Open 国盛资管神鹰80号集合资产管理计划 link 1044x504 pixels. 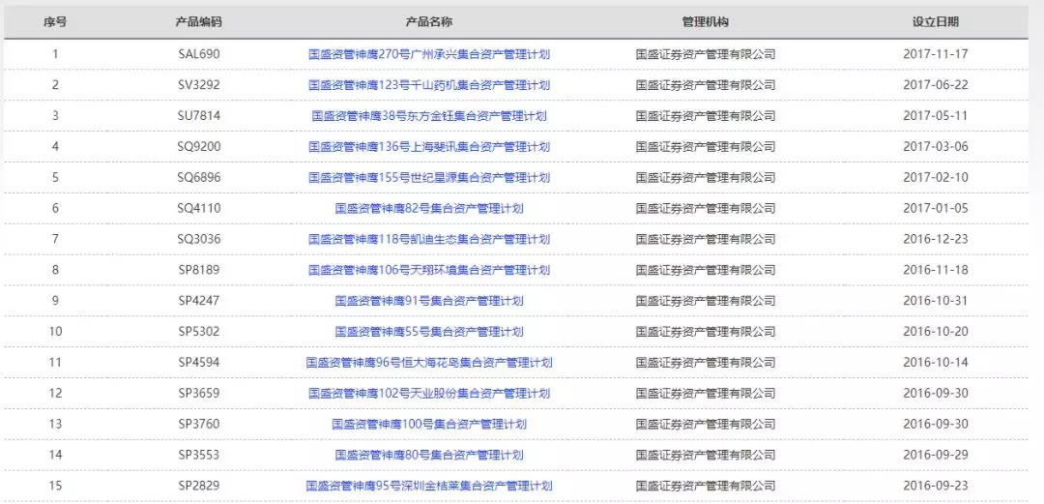[x=429, y=455]
